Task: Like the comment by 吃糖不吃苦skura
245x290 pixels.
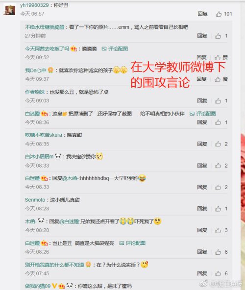Action: tap(218, 144)
